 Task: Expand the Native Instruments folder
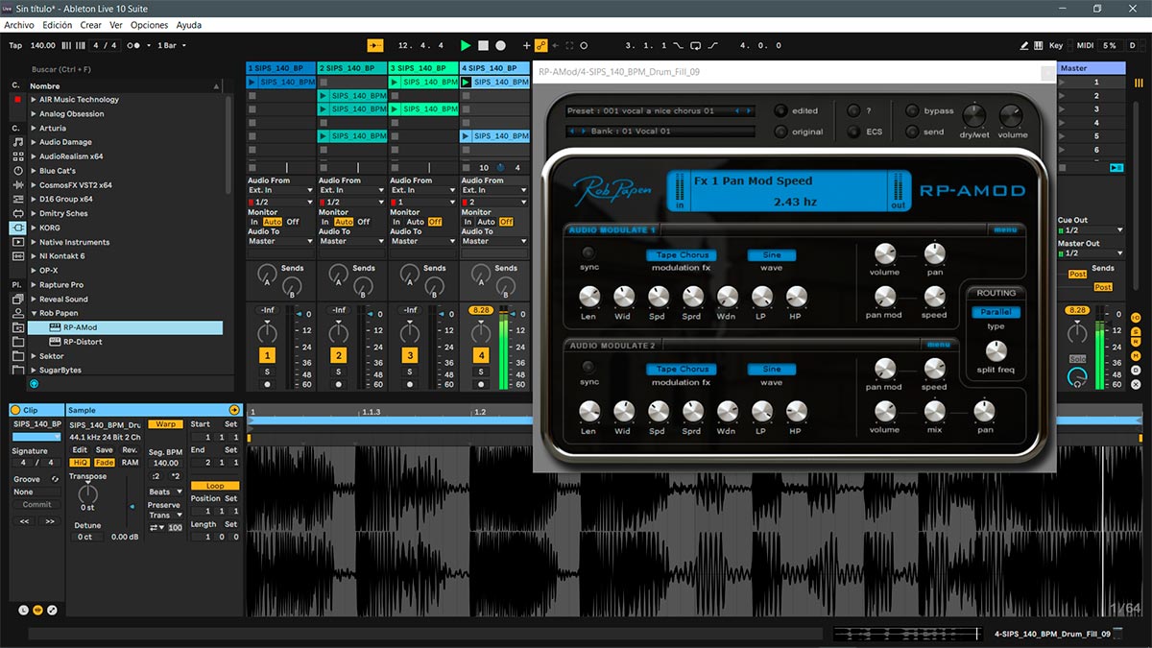(34, 242)
